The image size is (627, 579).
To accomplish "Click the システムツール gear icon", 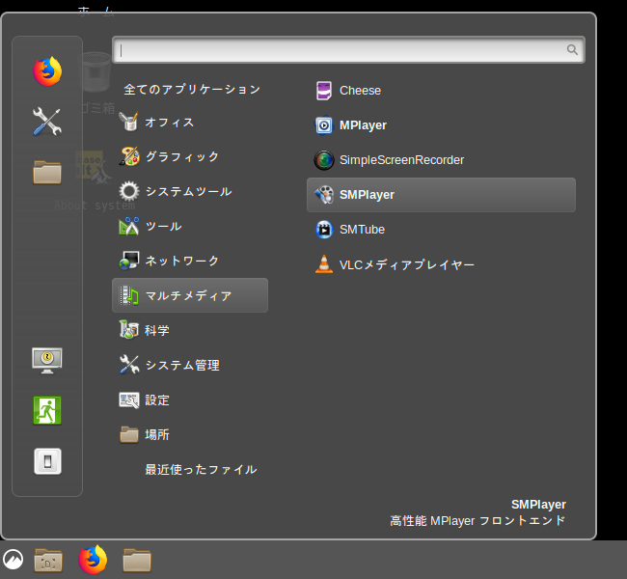I will (129, 191).
